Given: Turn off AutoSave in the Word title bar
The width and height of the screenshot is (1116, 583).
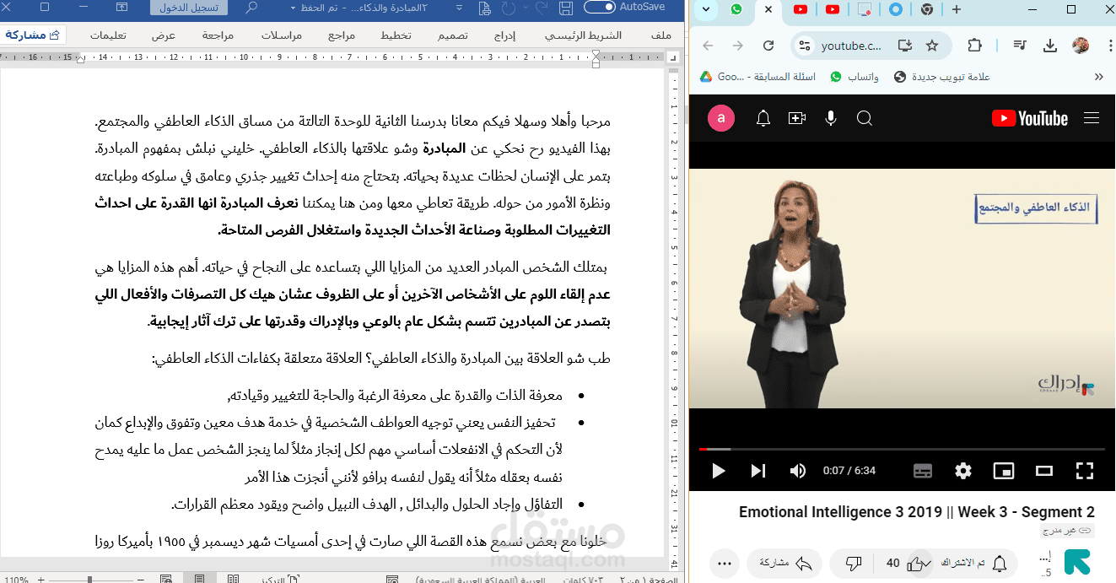Looking at the screenshot, I should click(601, 8).
